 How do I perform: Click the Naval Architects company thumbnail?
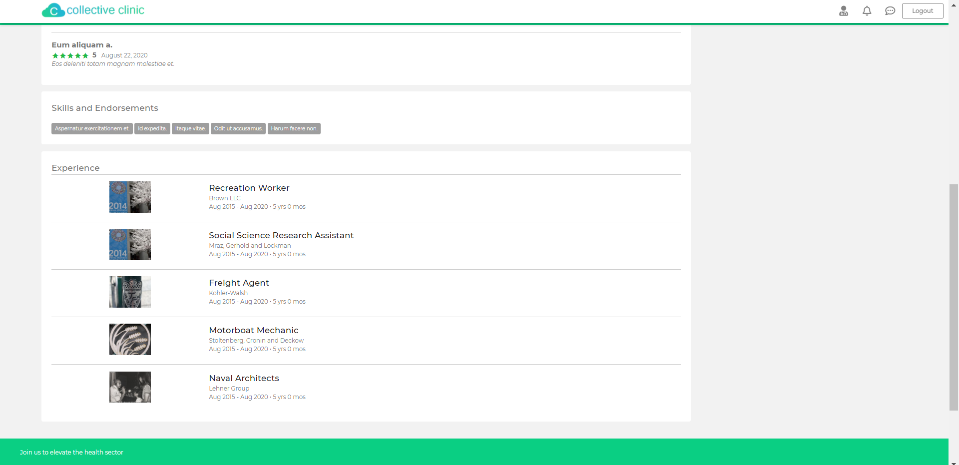[130, 387]
